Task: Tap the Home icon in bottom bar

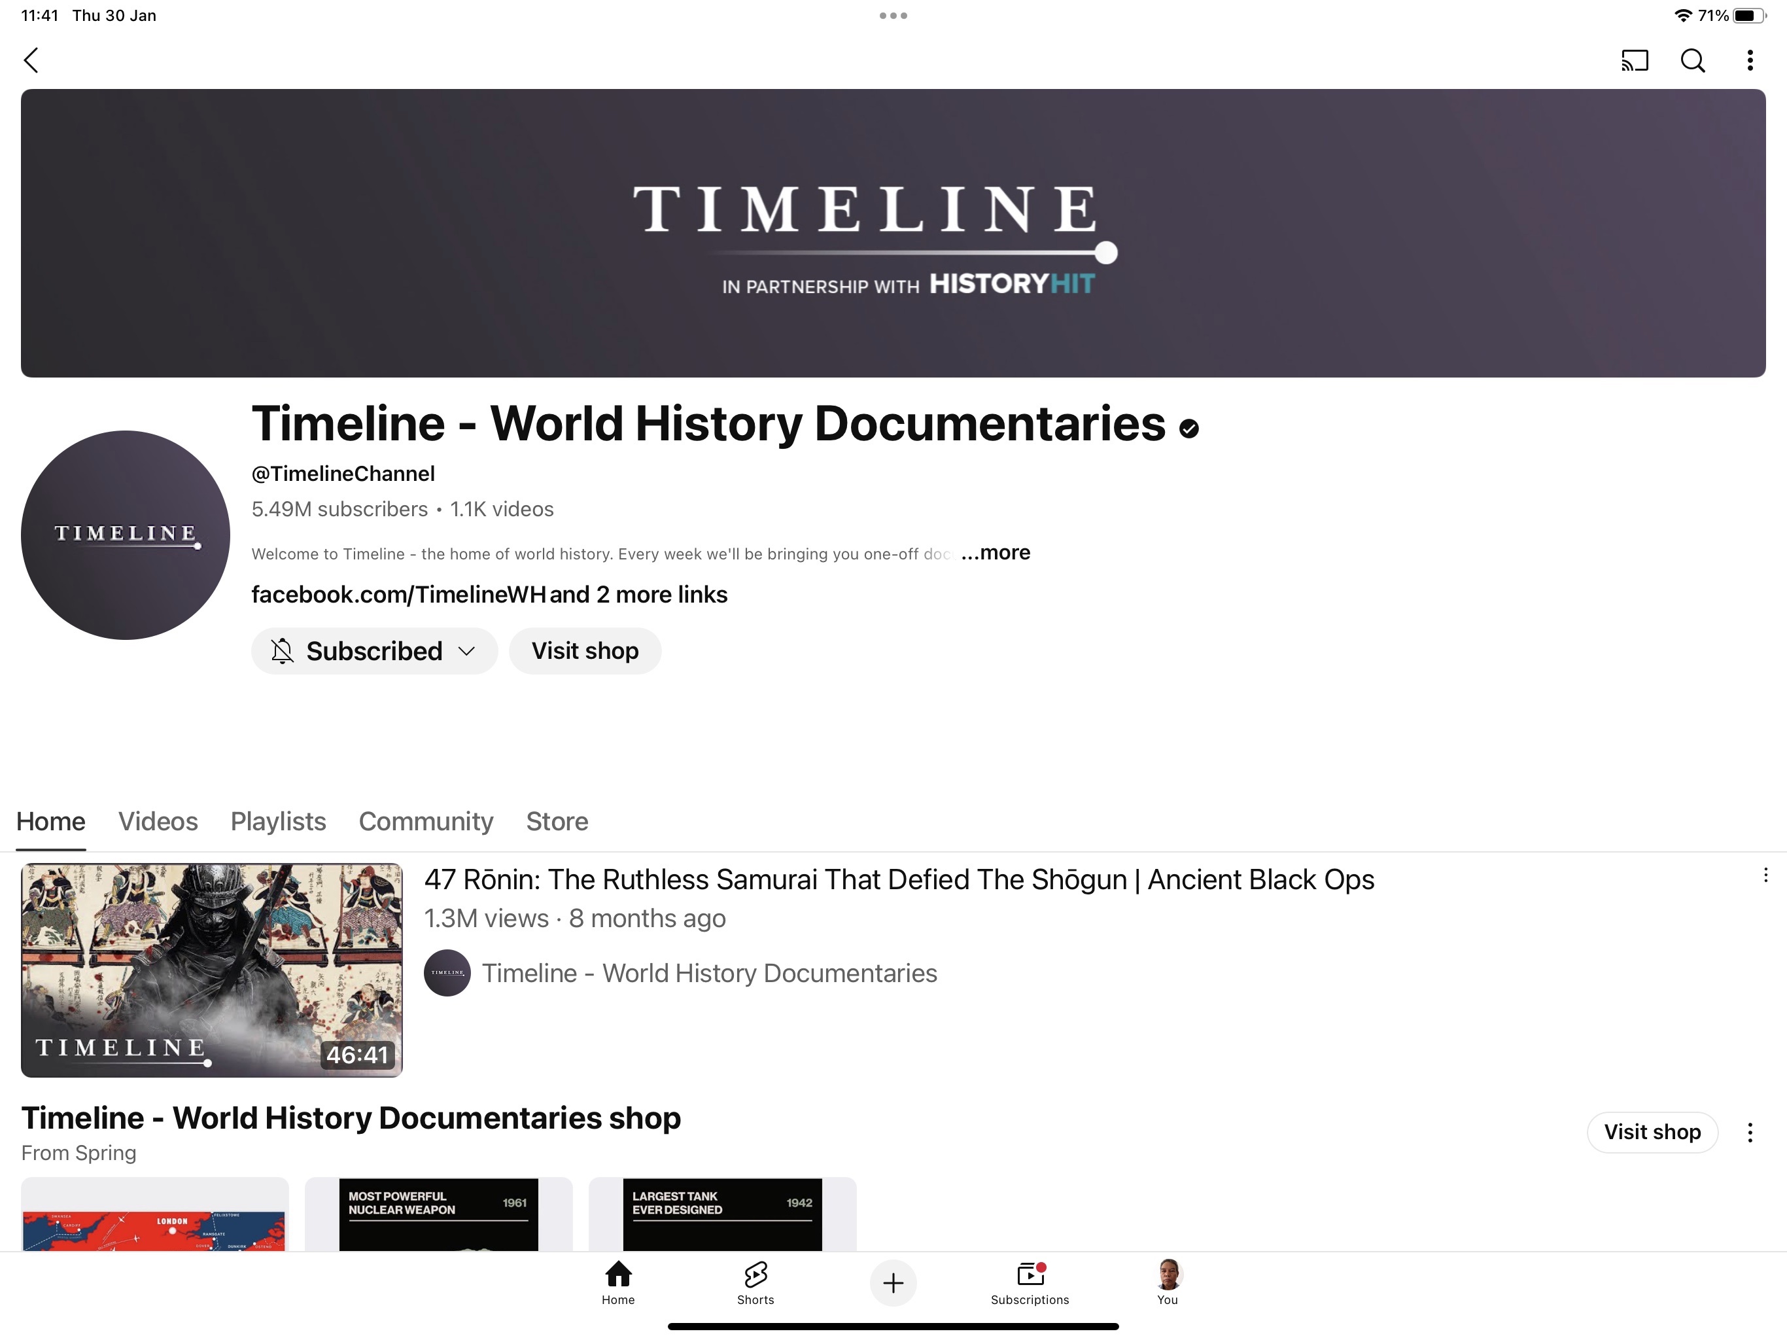Action: (x=618, y=1282)
